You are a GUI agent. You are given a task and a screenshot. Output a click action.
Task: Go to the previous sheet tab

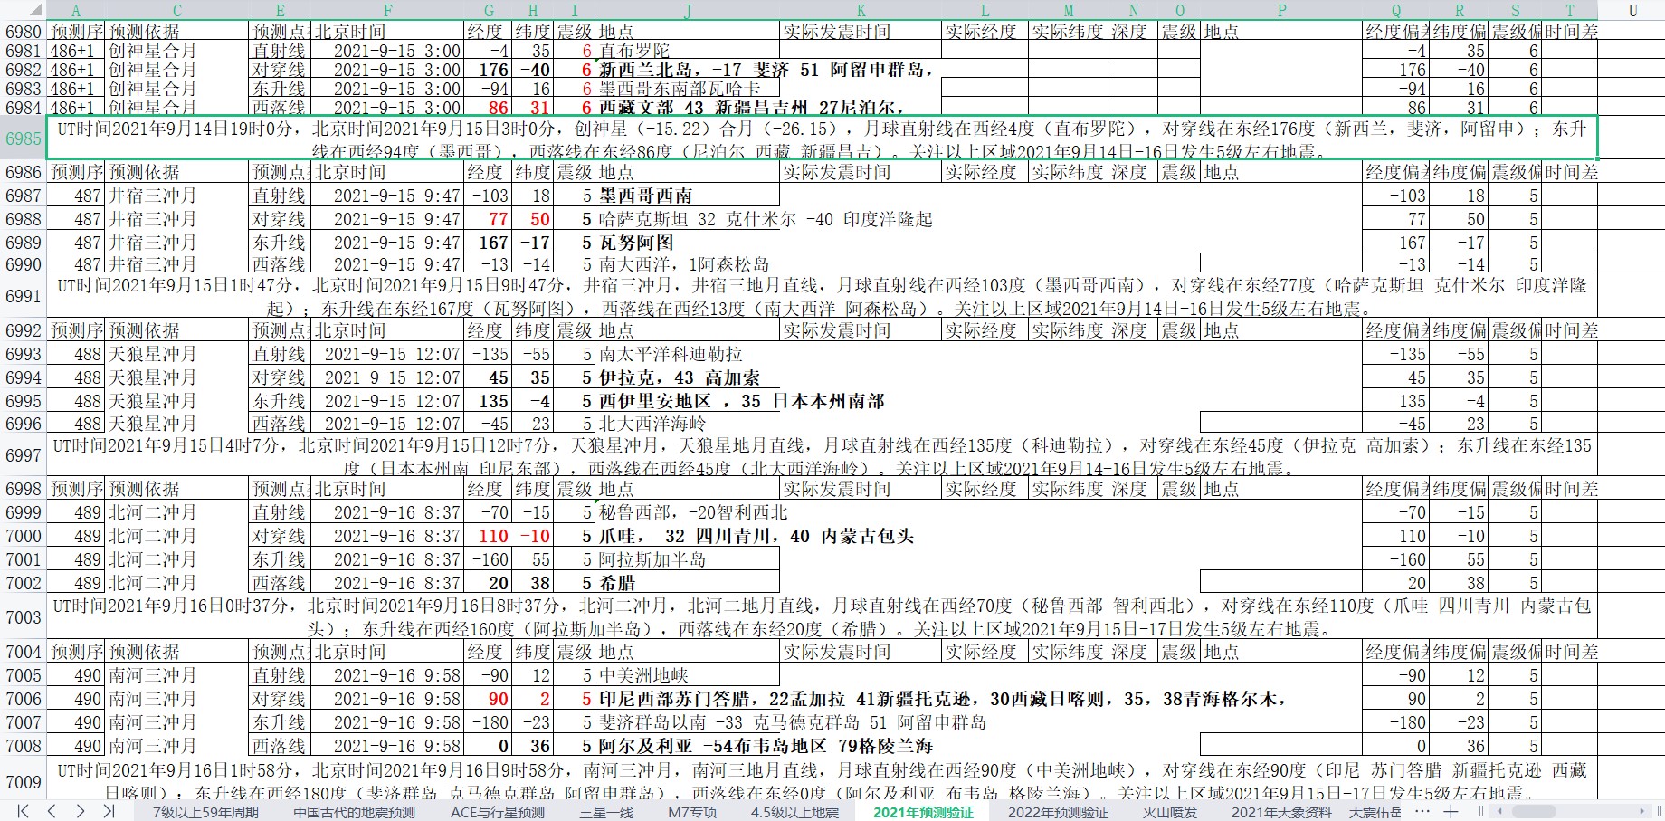52,811
